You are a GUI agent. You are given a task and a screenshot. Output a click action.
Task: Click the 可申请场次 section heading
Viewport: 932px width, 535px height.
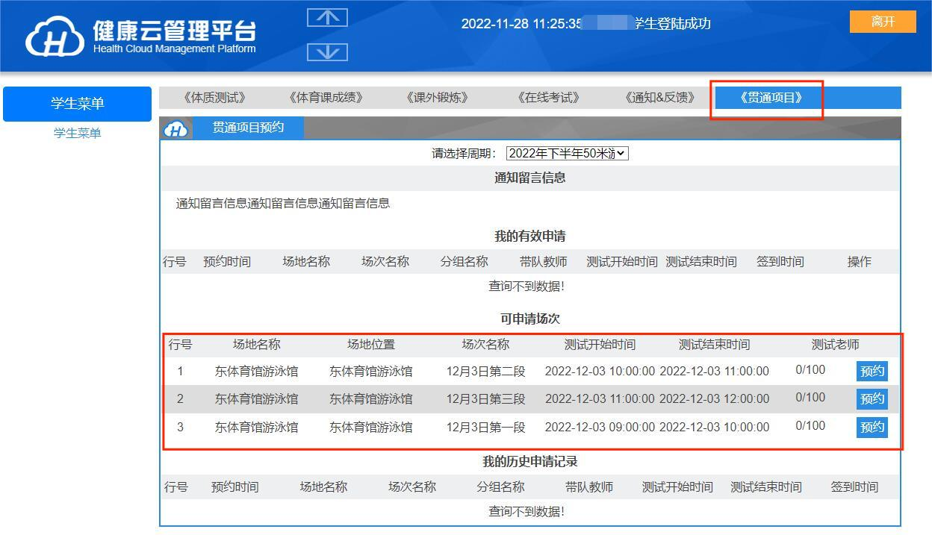(529, 319)
